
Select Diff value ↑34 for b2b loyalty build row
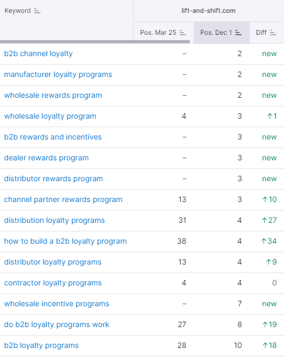point(268,241)
